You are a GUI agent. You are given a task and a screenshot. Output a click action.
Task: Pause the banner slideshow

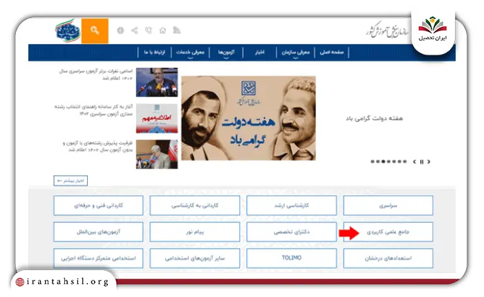pos(422,162)
